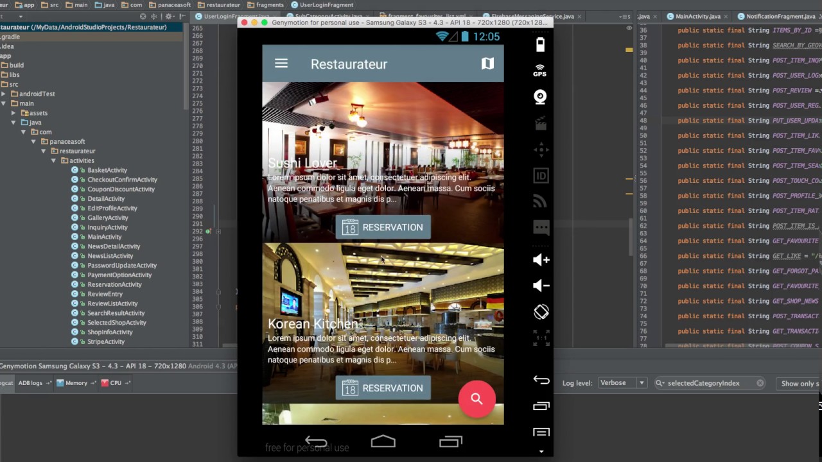
Task: Click line 48 PUT_USER_UPDA constant in editor
Action: pyautogui.click(x=796, y=121)
